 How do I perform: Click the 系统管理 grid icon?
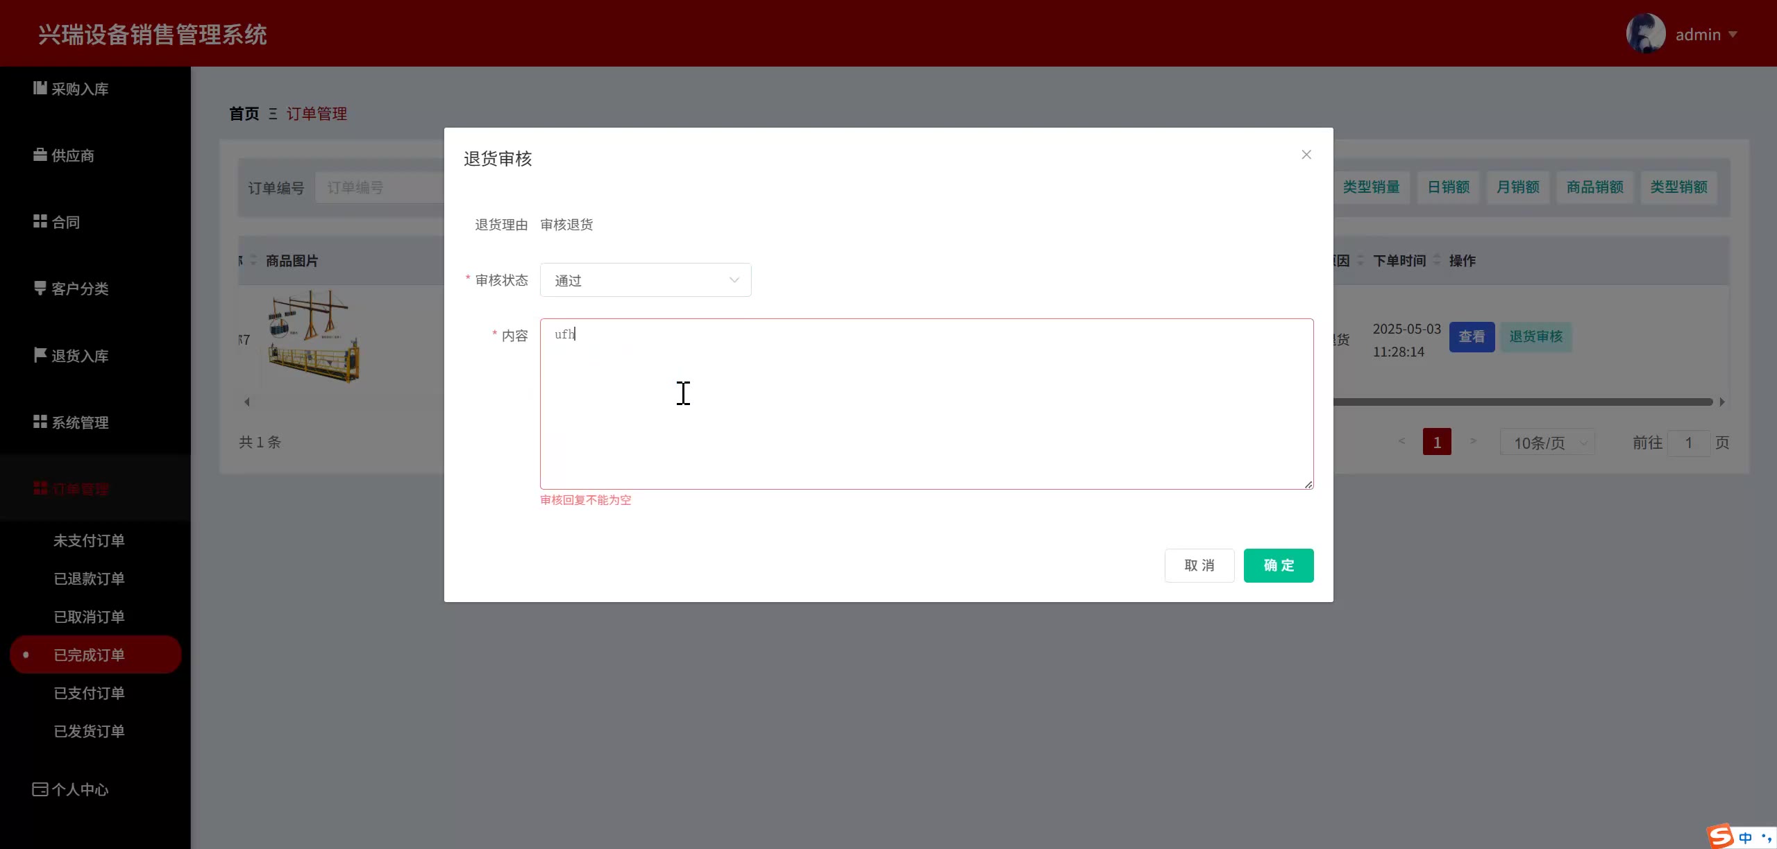[40, 422]
